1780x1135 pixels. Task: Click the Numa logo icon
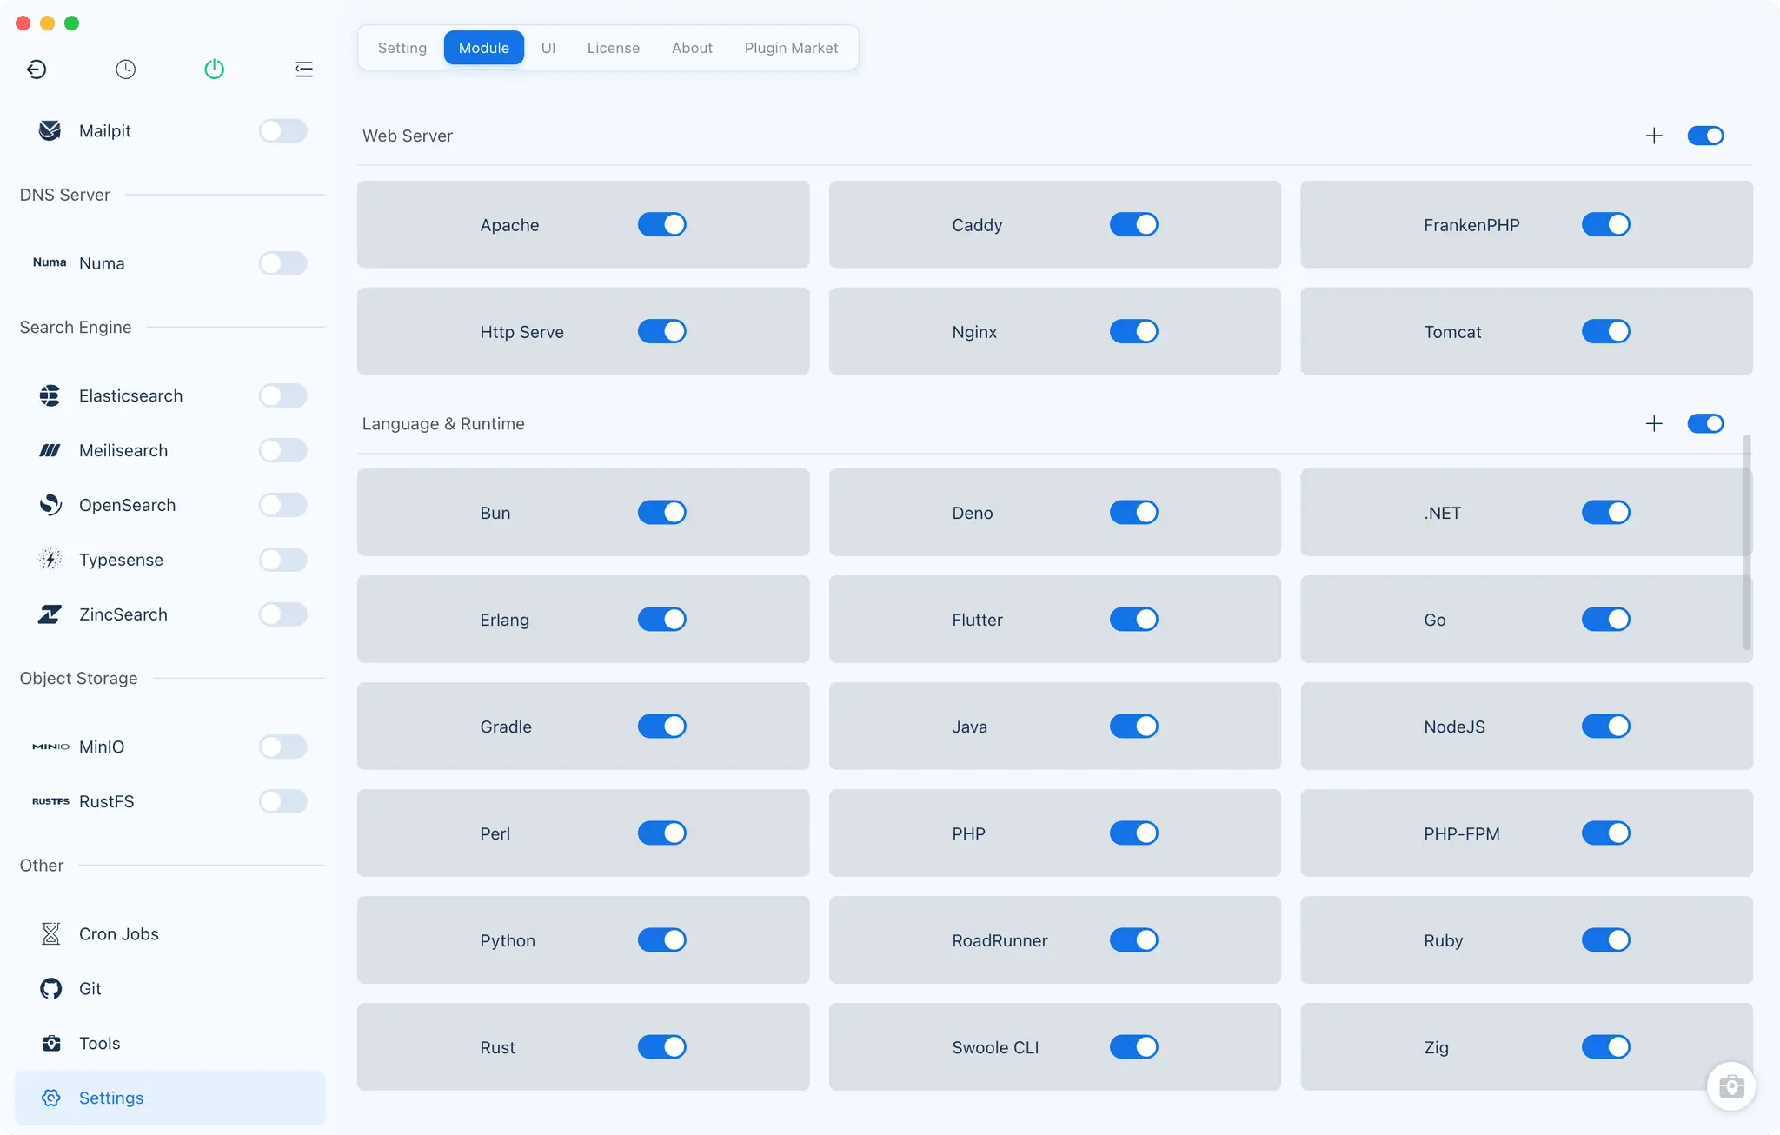coord(50,262)
